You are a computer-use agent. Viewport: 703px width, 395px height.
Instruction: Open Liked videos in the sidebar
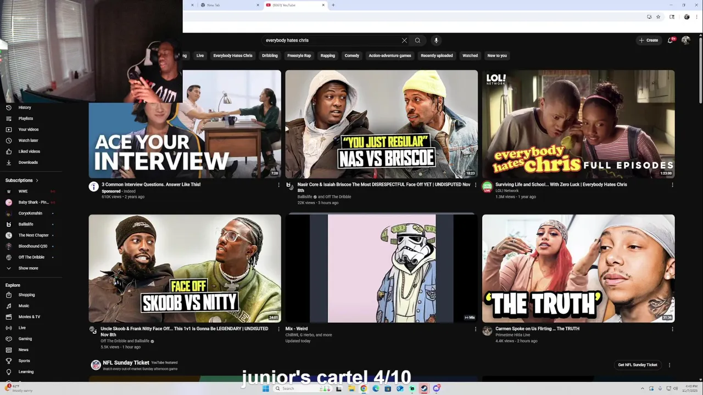[x=29, y=151]
